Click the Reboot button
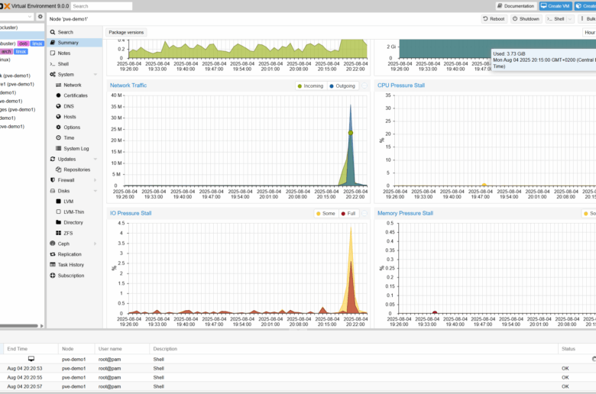596x394 pixels. point(494,19)
